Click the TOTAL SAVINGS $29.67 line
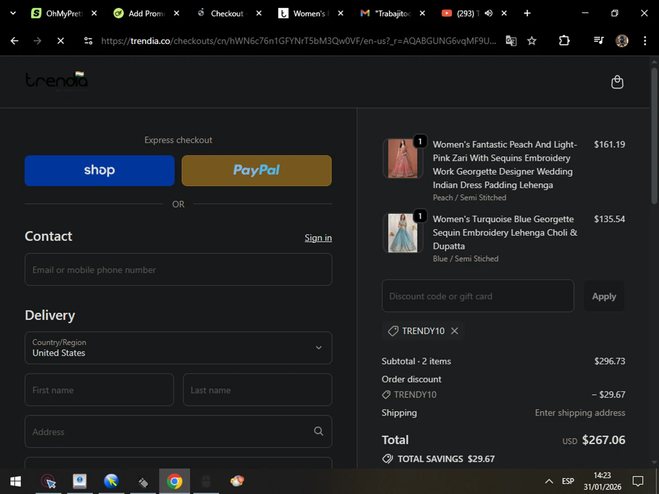This screenshot has width=659, height=494. (439, 459)
